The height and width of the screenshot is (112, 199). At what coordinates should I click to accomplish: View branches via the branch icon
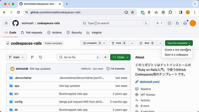pyautogui.click(x=32, y=57)
